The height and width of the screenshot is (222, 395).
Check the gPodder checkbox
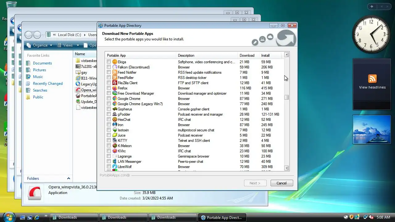click(109, 114)
